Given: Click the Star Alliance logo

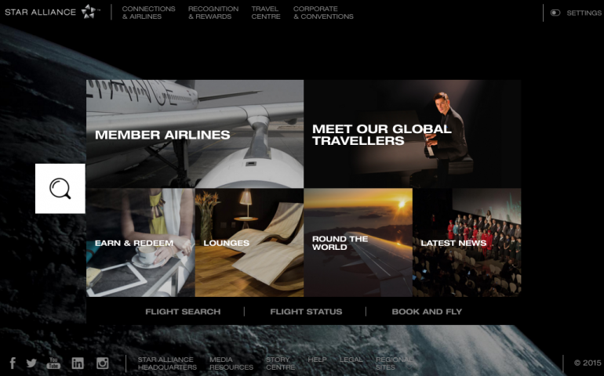Looking at the screenshot, I should coord(52,12).
